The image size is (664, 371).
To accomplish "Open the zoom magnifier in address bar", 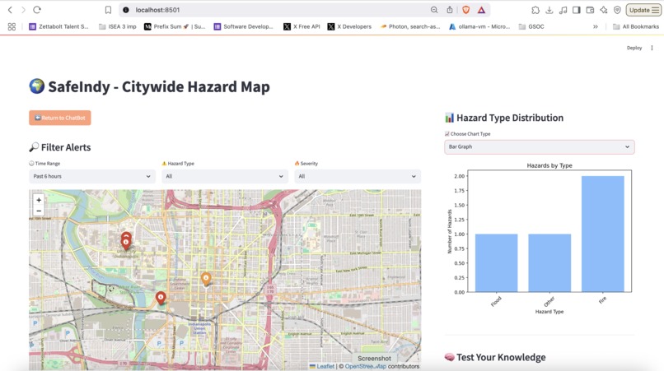I will click(434, 10).
